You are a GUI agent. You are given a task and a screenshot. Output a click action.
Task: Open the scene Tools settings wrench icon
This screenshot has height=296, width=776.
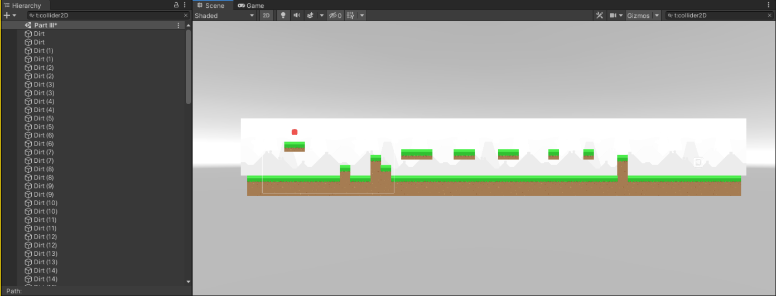600,16
